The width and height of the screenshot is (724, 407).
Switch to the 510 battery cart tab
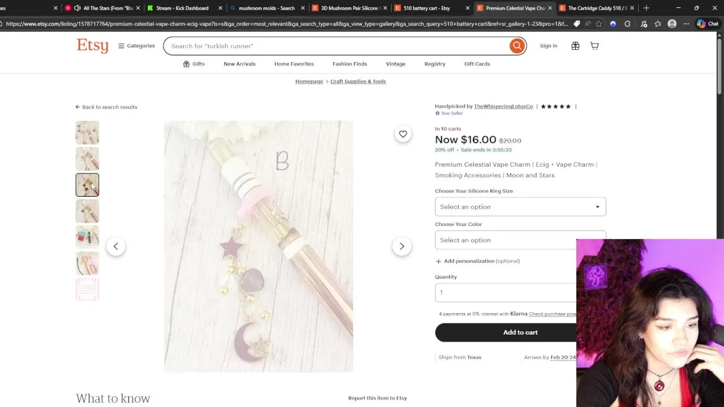pyautogui.click(x=426, y=8)
